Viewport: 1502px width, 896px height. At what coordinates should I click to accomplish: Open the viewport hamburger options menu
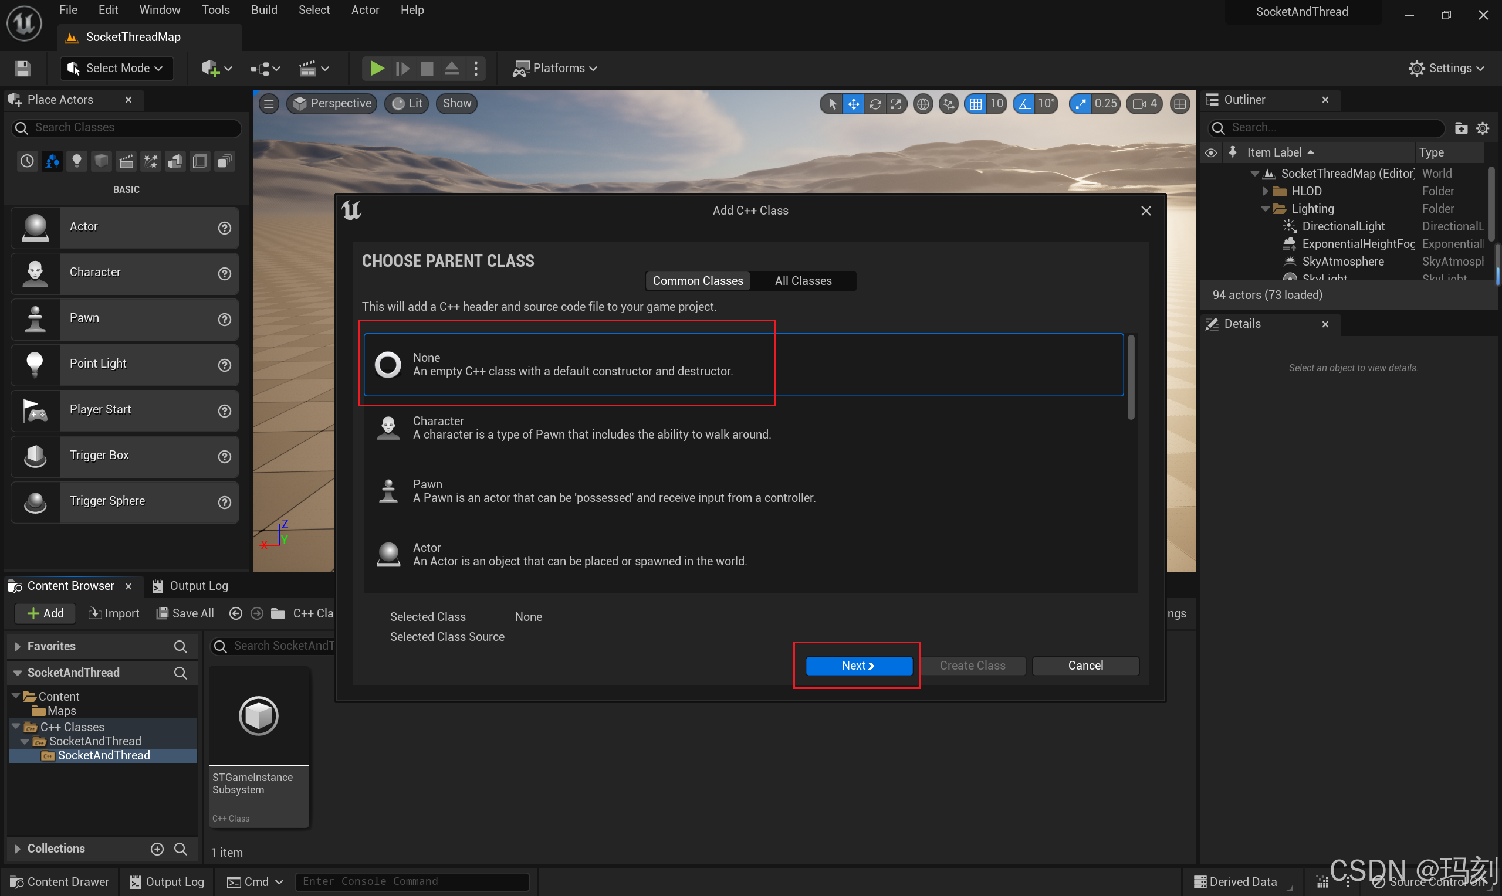269,104
